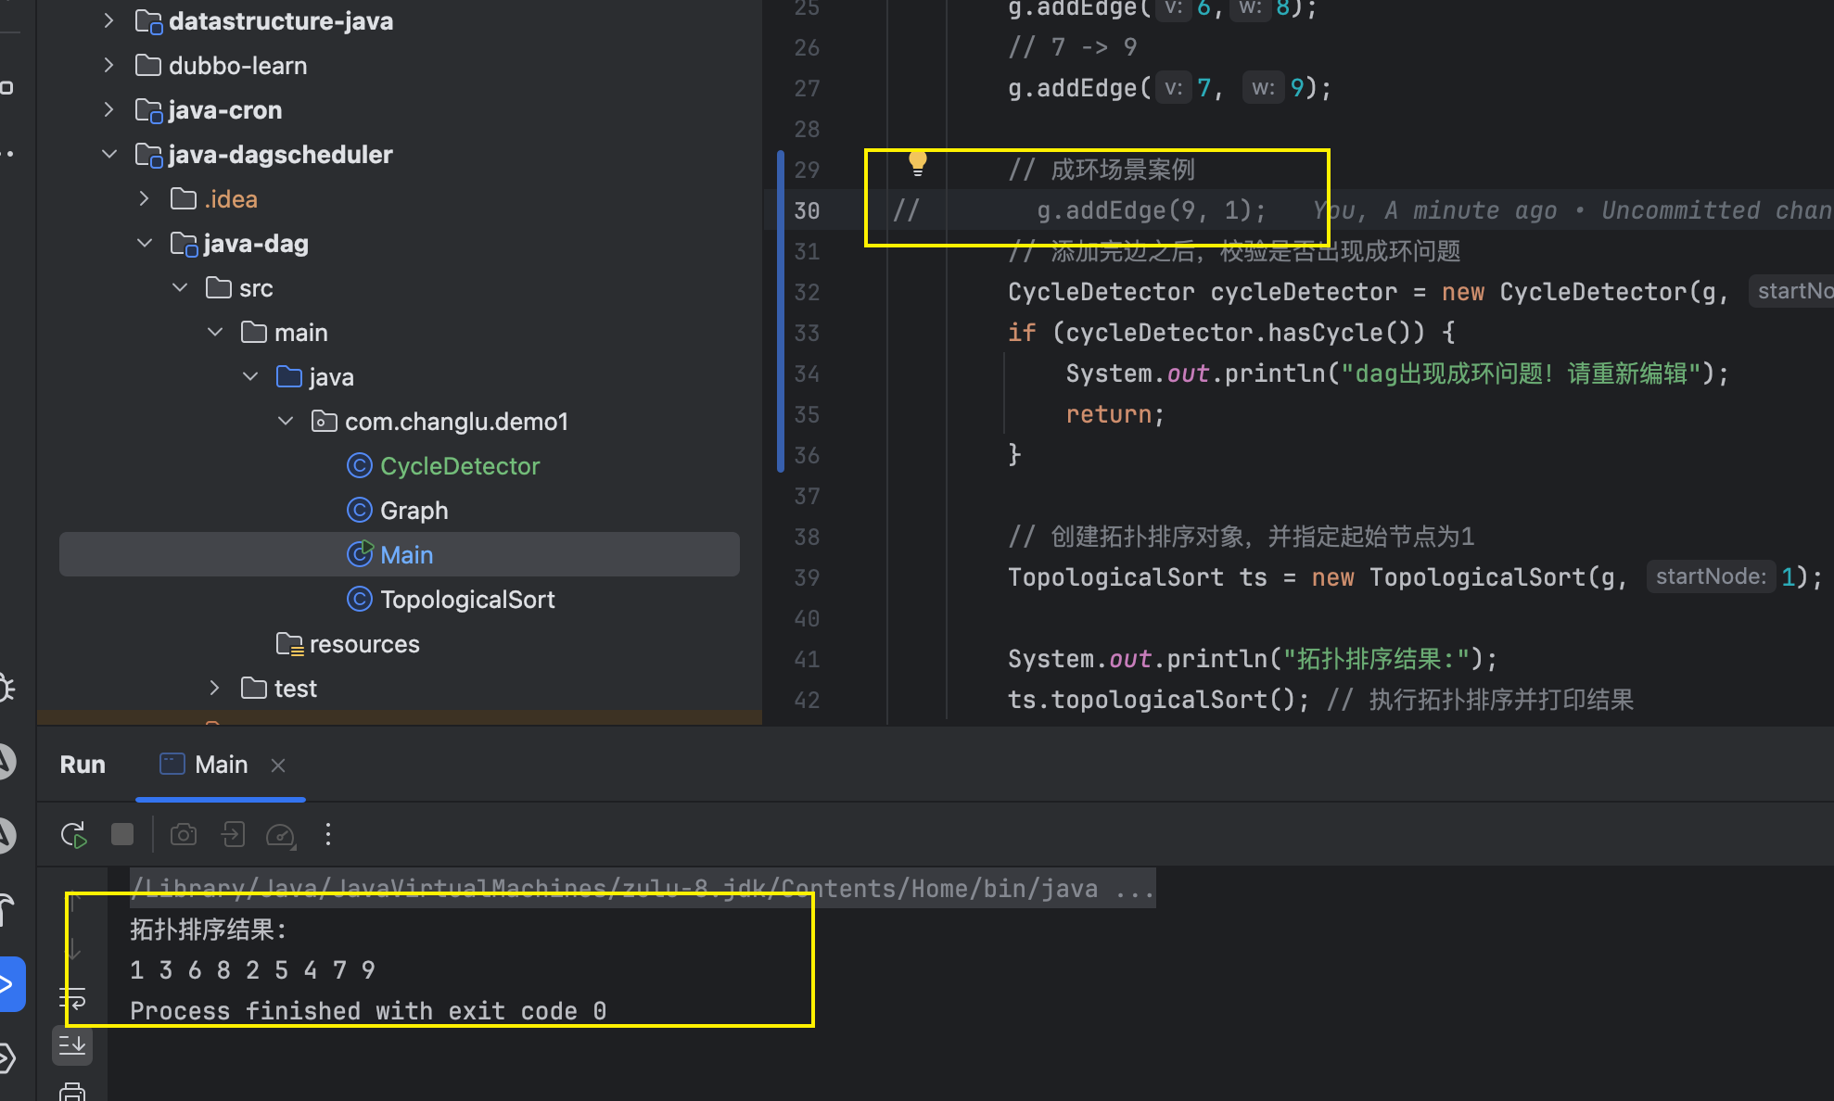Click the stop process square icon
1834x1101 pixels.
pyautogui.click(x=122, y=835)
